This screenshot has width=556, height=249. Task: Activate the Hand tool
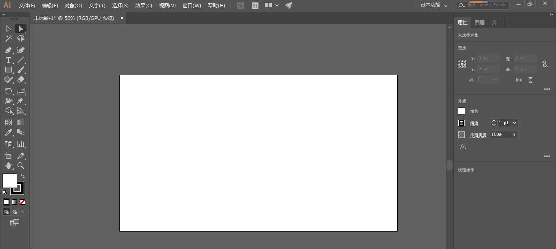pyautogui.click(x=8, y=166)
